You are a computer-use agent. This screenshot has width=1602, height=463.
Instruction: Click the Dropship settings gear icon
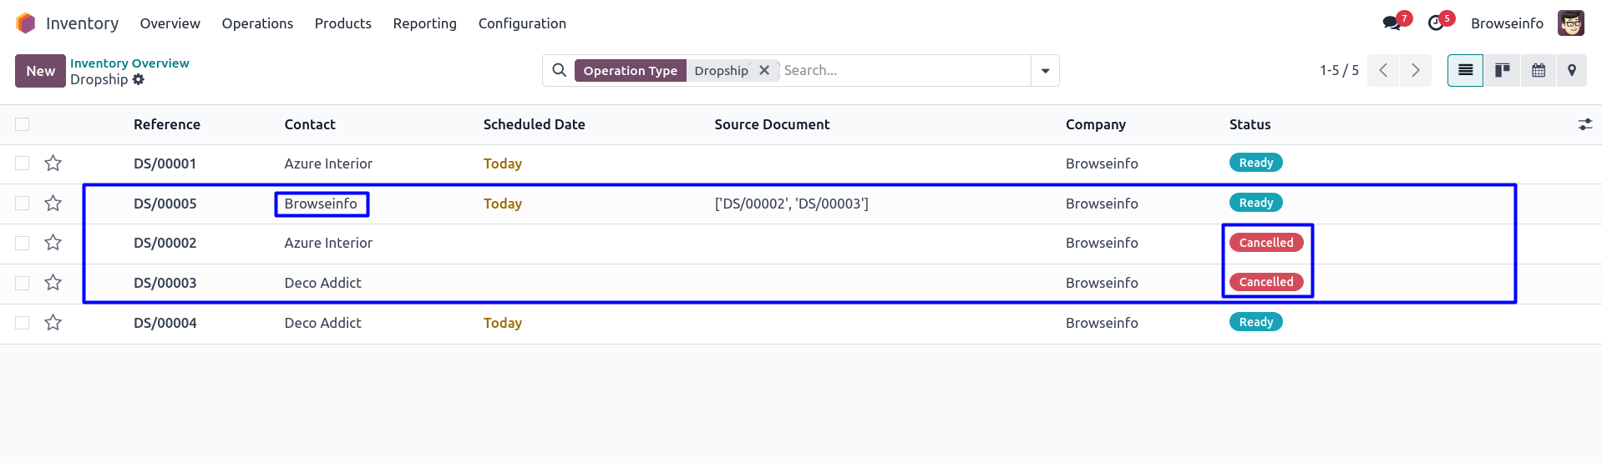139,79
